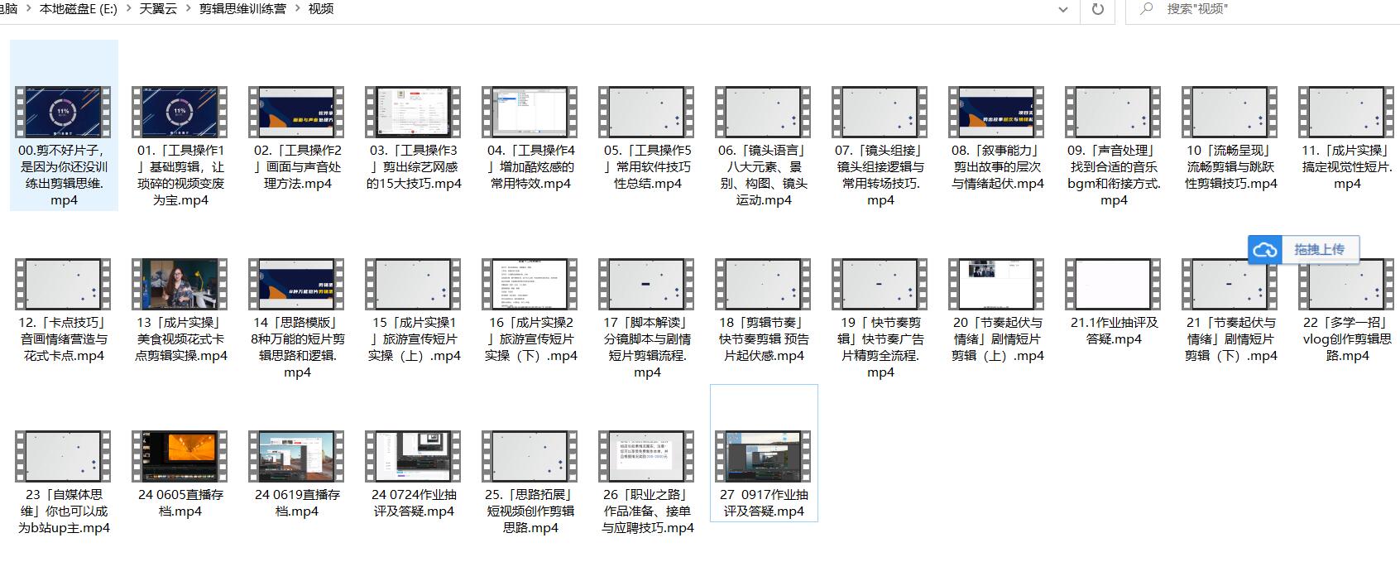Select the 01.「工具操作1」基础剪辑 video icon
Screen dimensions: 1400x581
point(180,112)
